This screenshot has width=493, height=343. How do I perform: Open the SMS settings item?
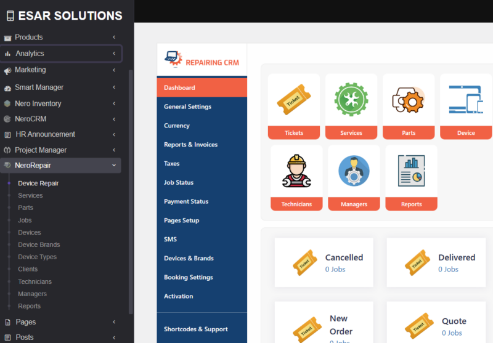click(202, 240)
